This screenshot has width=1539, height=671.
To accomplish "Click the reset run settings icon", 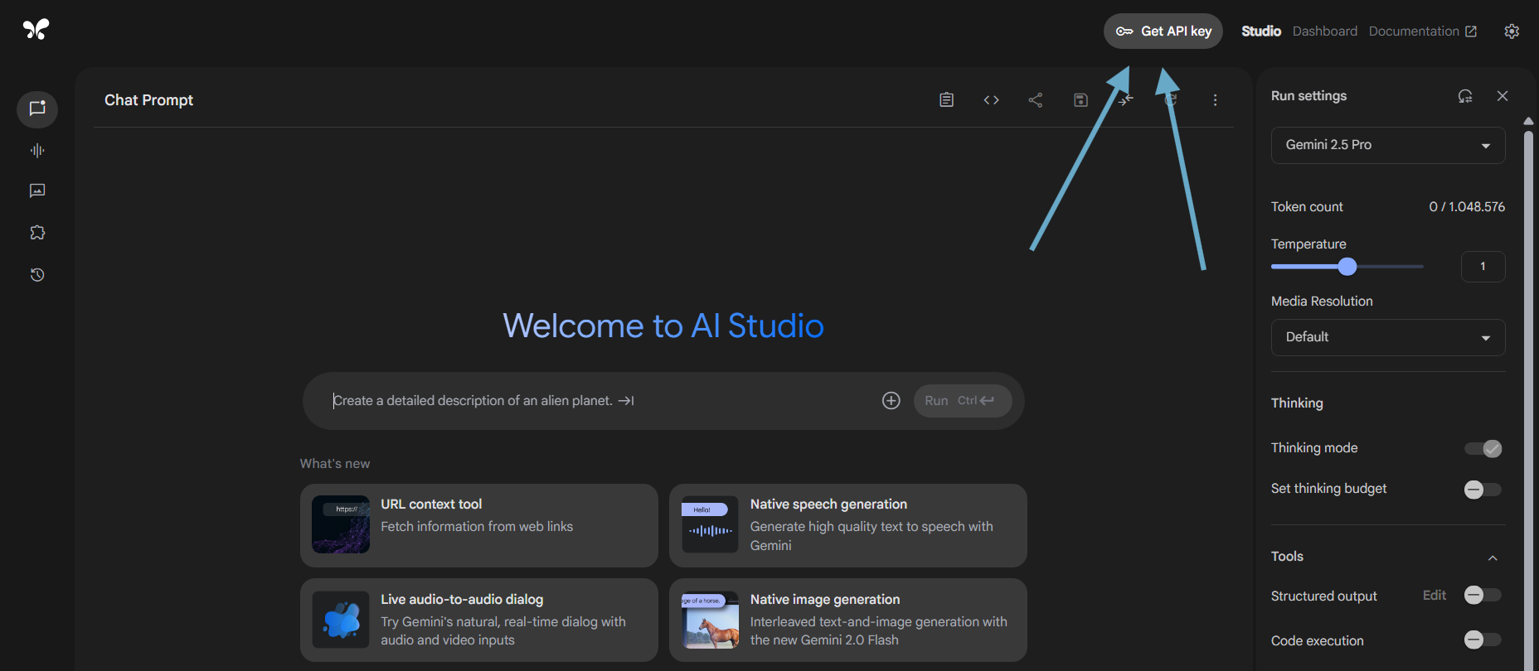I will 1465,96.
